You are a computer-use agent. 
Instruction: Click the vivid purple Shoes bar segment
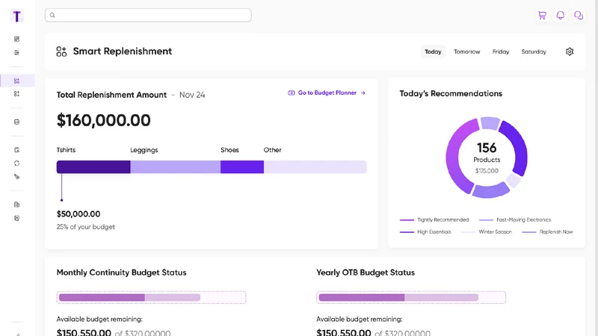coord(242,167)
